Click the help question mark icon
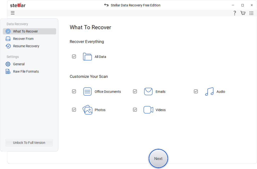 click(x=235, y=13)
